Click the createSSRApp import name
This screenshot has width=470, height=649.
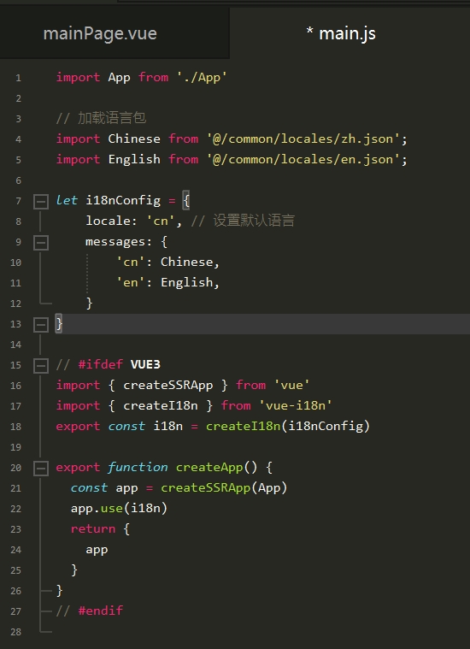pyautogui.click(x=168, y=385)
